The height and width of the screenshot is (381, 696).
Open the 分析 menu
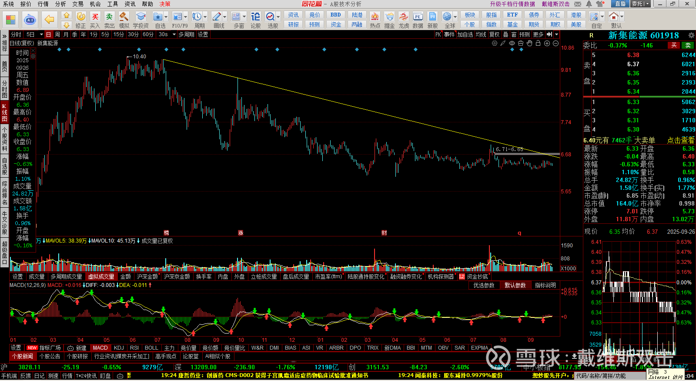(x=60, y=4)
